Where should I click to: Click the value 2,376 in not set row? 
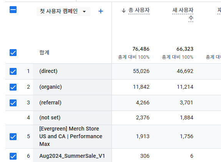pyautogui.click(x=143, y=117)
